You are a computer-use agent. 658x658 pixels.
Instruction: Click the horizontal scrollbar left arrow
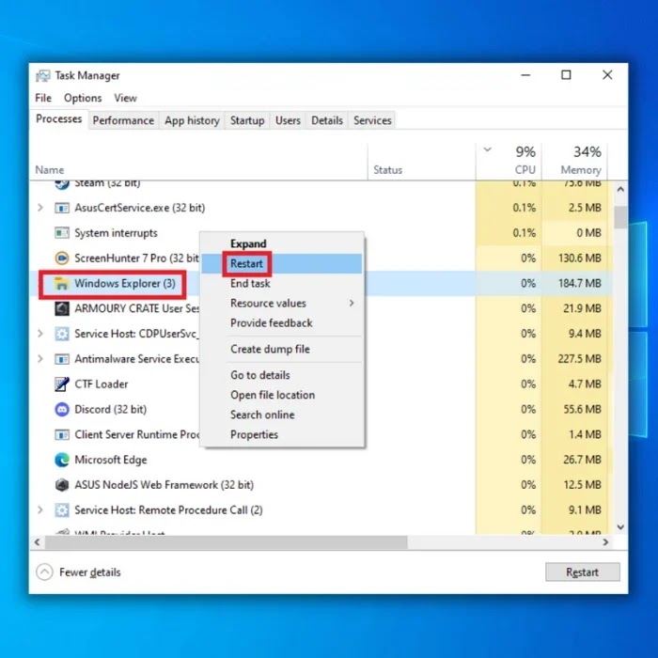(x=38, y=542)
